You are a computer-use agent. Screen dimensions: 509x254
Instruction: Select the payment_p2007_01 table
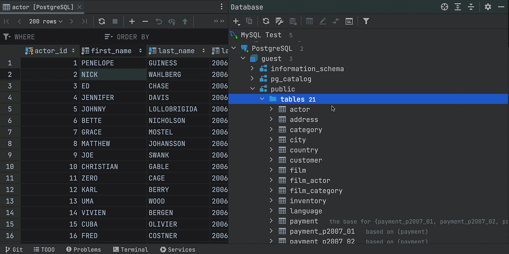322,231
